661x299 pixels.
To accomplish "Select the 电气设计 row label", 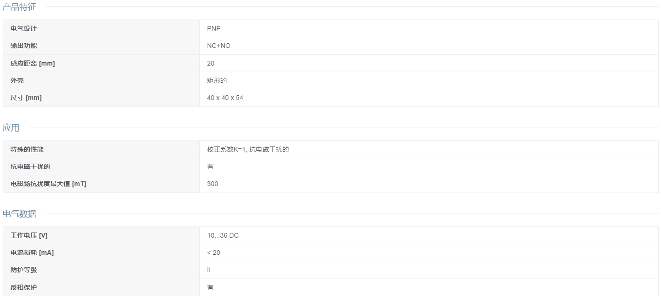I will coord(24,28).
